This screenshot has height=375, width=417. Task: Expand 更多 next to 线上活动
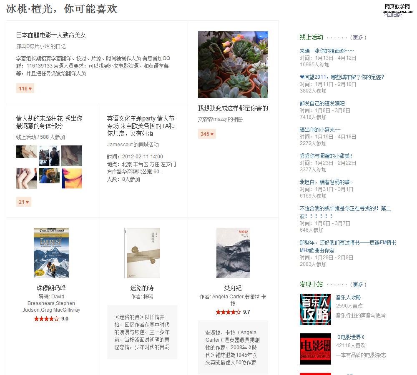coord(358,37)
